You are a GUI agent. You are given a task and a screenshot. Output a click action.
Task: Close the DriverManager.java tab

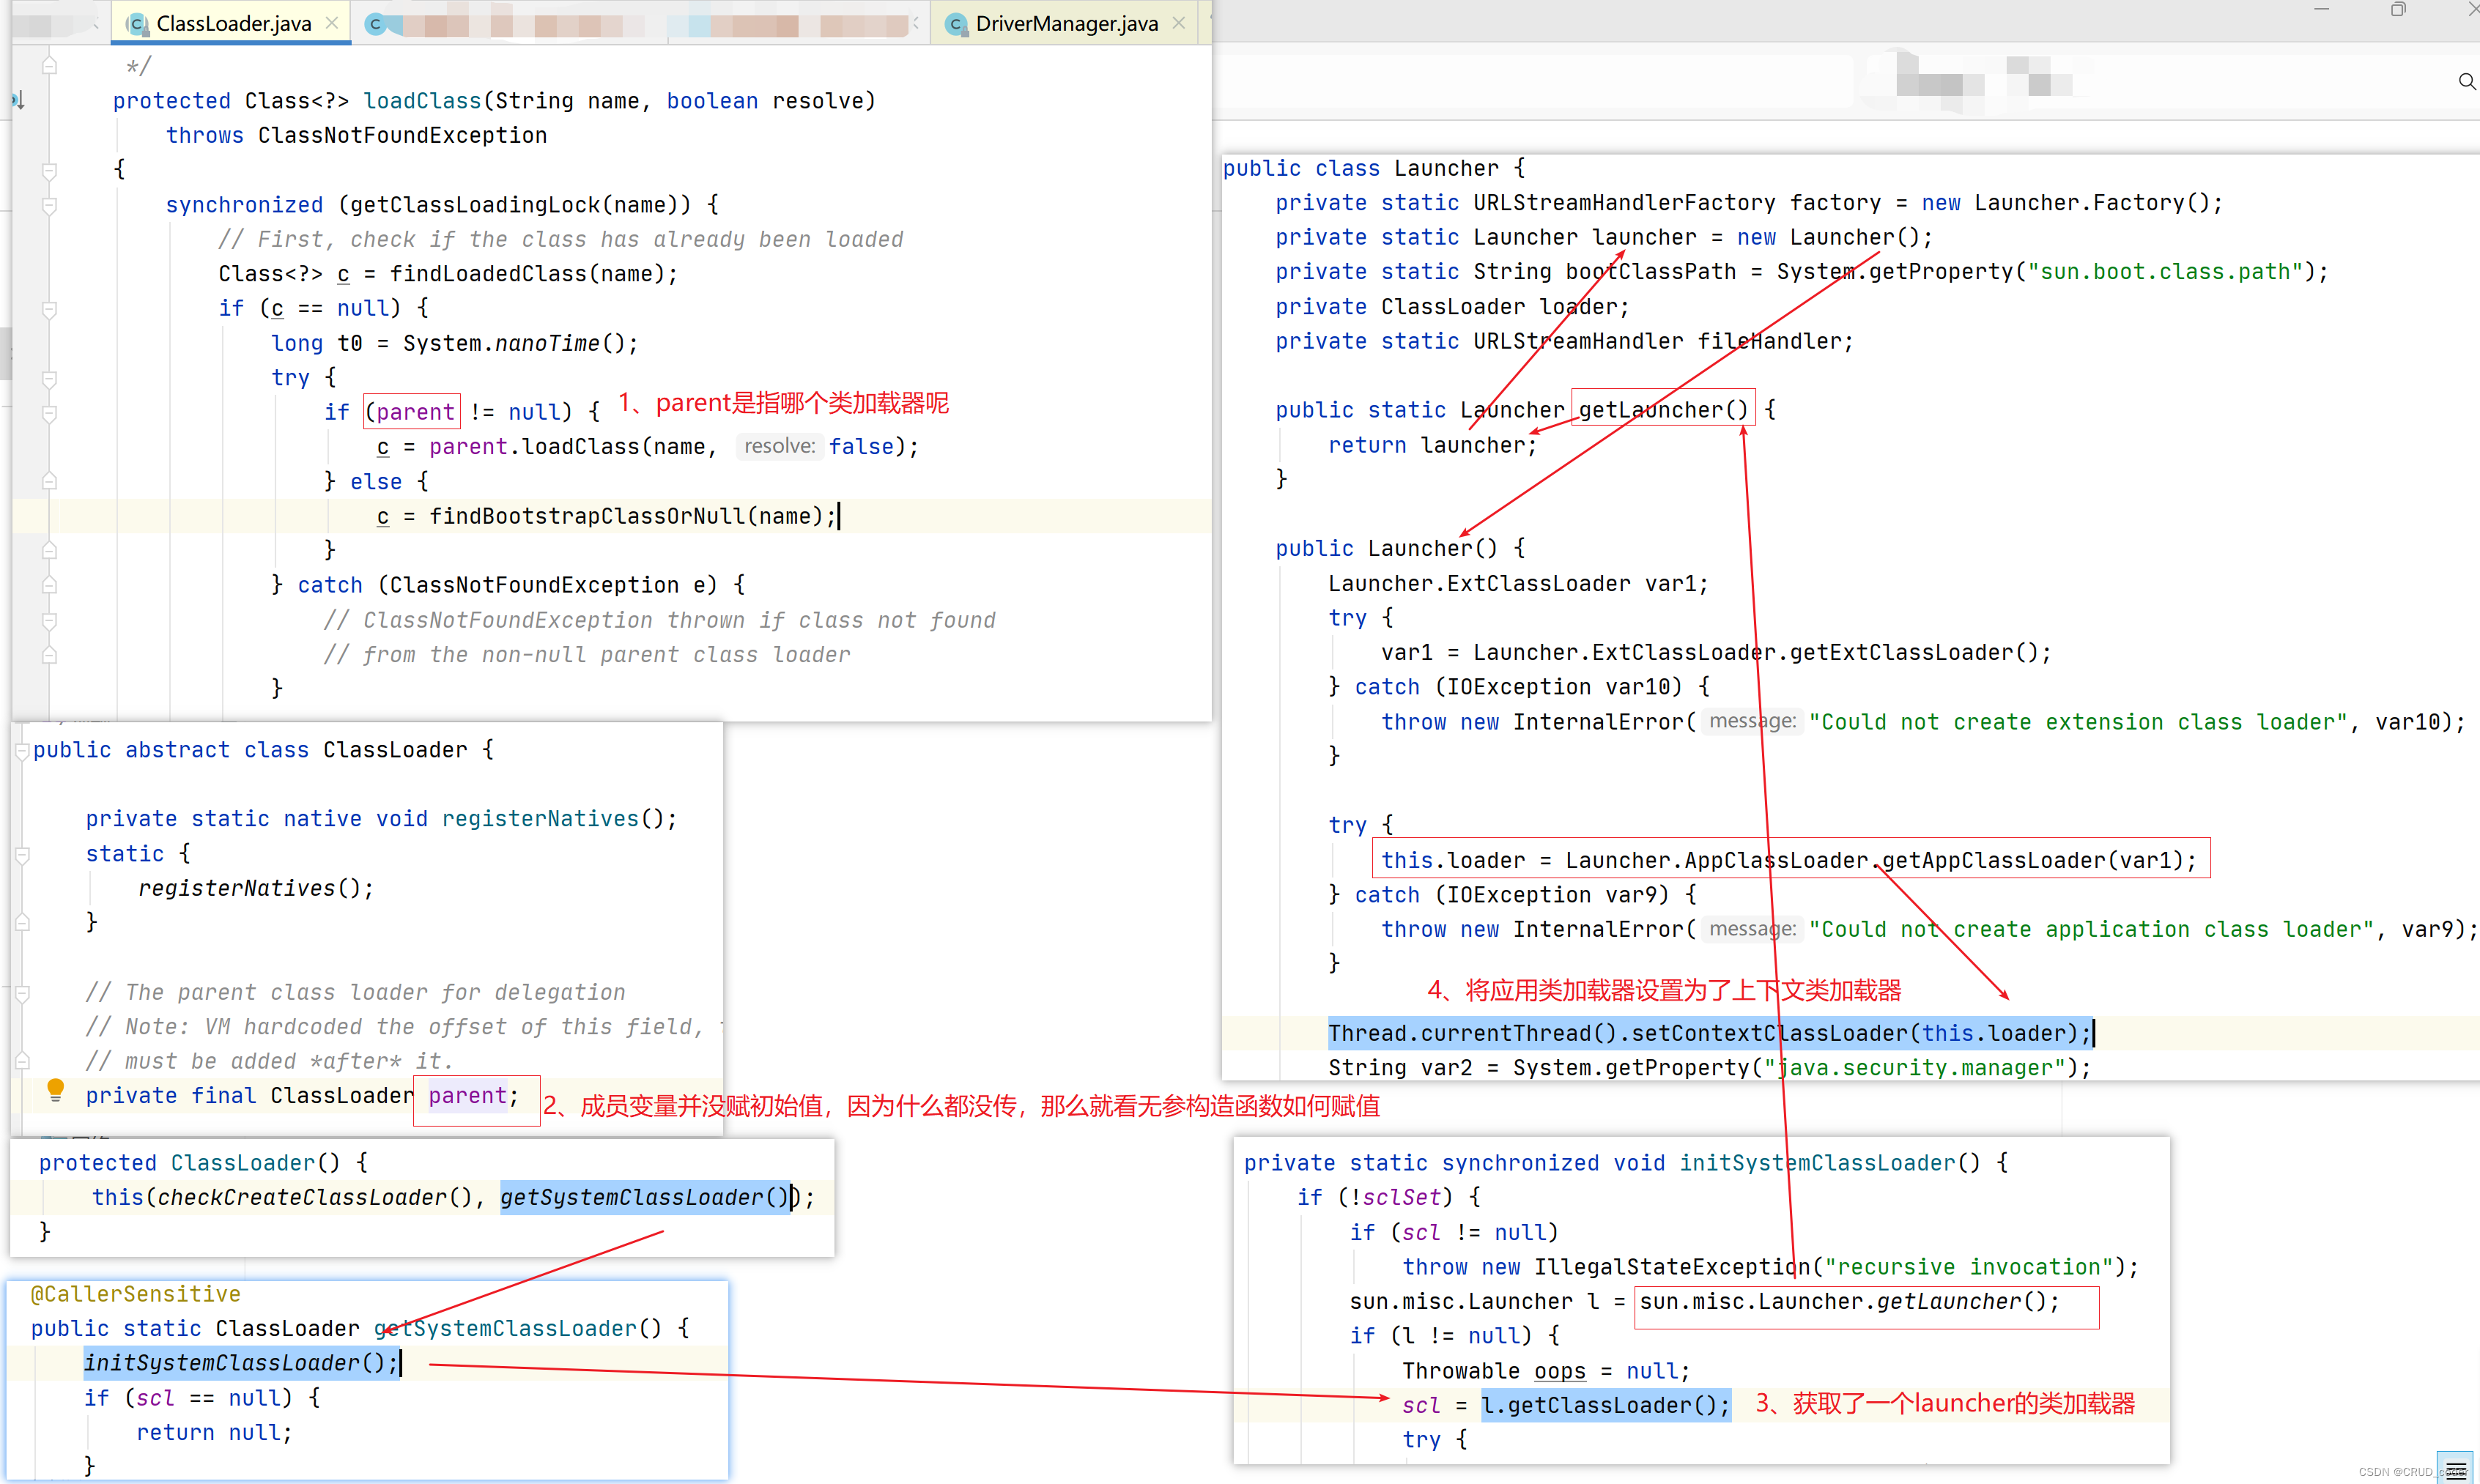pyautogui.click(x=1179, y=23)
